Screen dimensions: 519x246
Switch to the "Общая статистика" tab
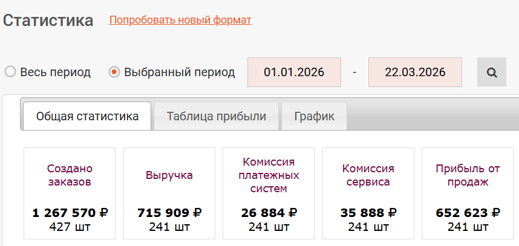click(x=87, y=117)
